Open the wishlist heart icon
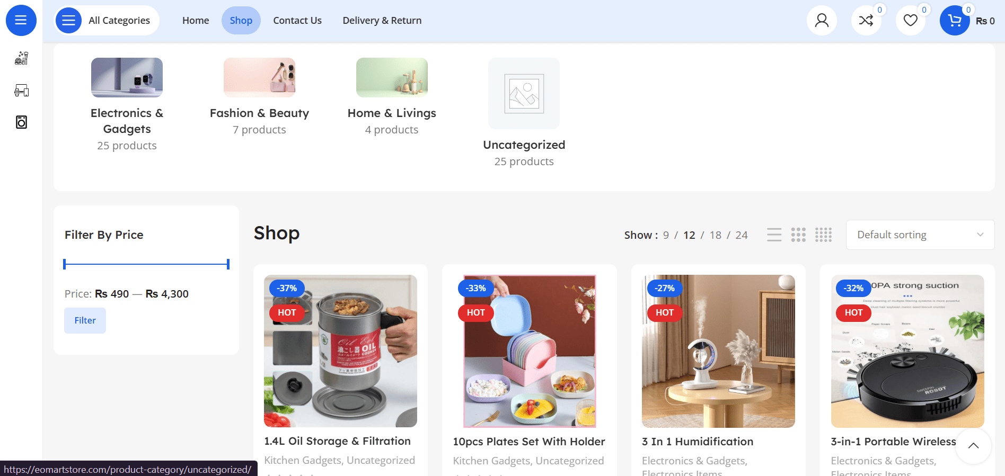Image resolution: width=1005 pixels, height=476 pixels. pos(911,21)
